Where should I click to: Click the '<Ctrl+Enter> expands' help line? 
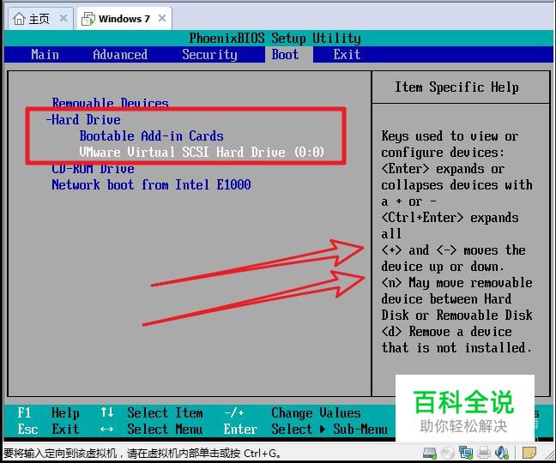(x=450, y=218)
